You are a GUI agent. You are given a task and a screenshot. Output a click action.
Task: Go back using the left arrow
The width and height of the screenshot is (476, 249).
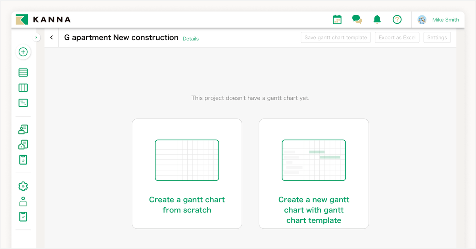pyautogui.click(x=52, y=37)
